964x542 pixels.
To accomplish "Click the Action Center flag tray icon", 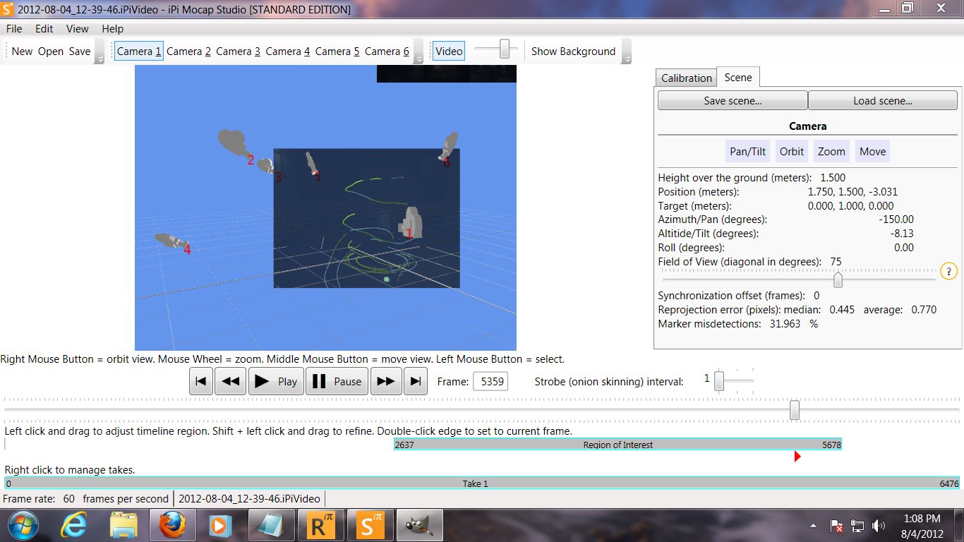I will (836, 526).
